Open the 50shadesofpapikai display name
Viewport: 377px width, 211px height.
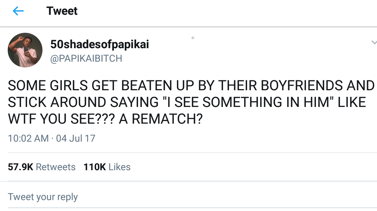click(x=100, y=45)
